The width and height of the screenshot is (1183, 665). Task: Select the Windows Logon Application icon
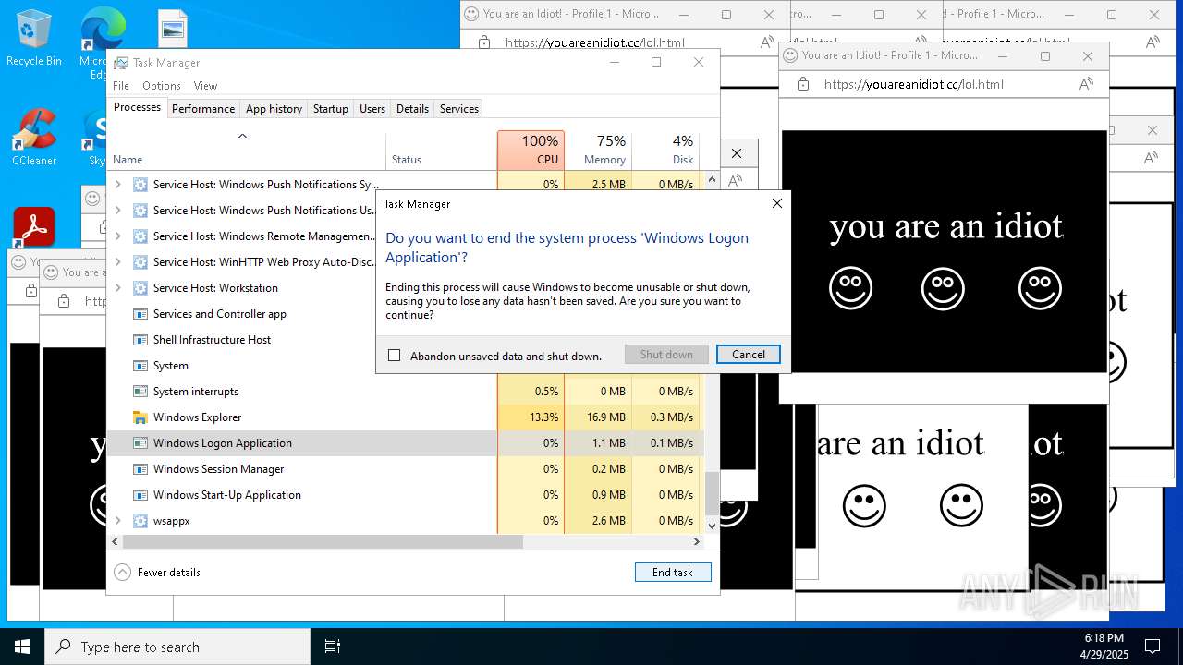coord(140,443)
